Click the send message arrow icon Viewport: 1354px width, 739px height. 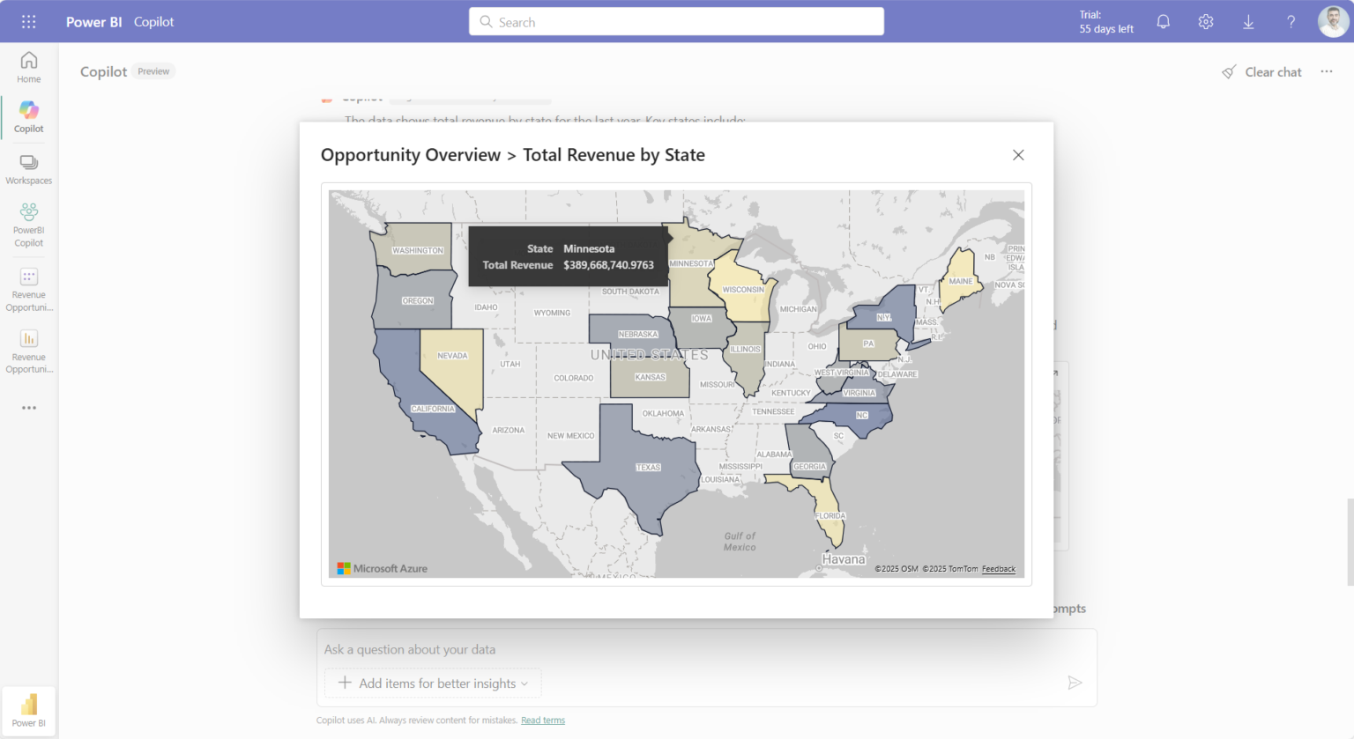point(1075,683)
